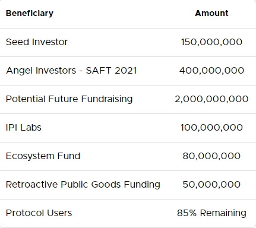Click the 400,000,000 amount cell
The width and height of the screenshot is (256, 228).
[x=211, y=71]
